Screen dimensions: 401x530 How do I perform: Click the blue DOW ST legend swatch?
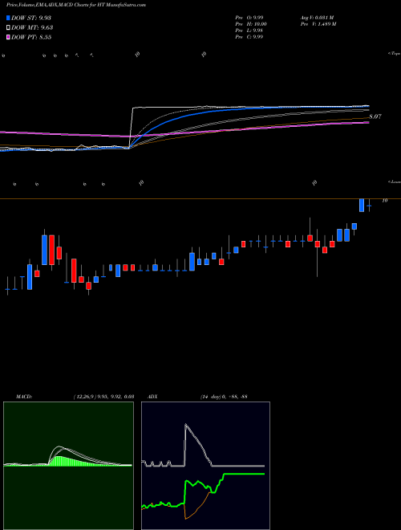click(8, 18)
